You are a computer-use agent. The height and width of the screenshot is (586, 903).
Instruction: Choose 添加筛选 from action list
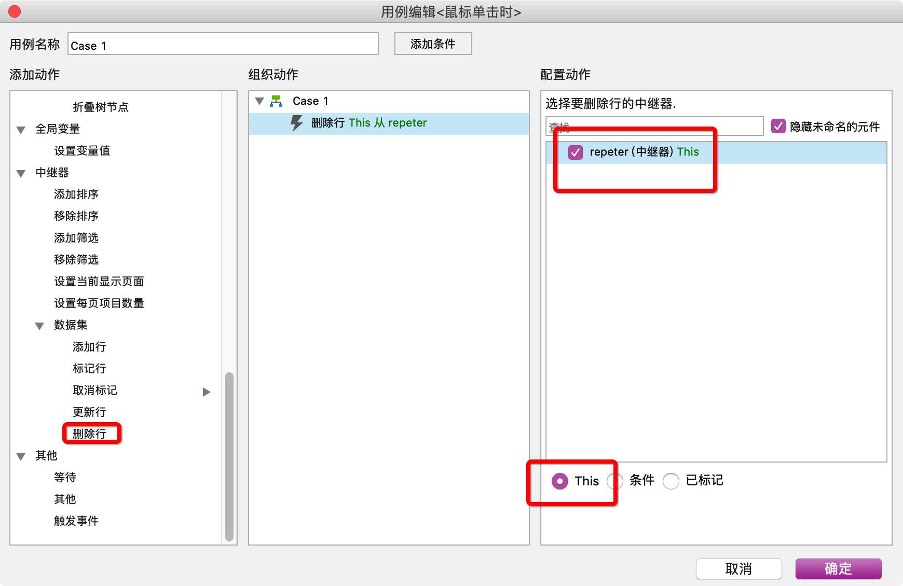pyautogui.click(x=76, y=238)
